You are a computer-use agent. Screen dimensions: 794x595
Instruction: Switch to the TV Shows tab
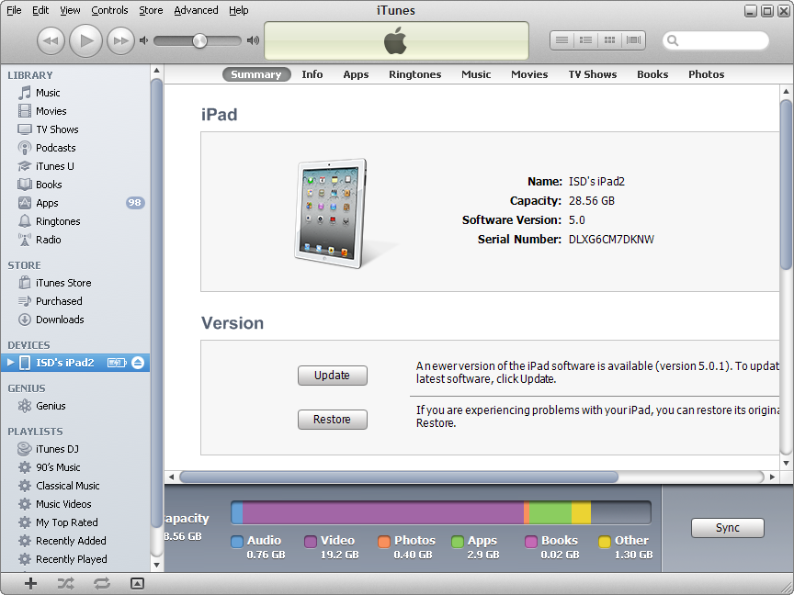593,74
